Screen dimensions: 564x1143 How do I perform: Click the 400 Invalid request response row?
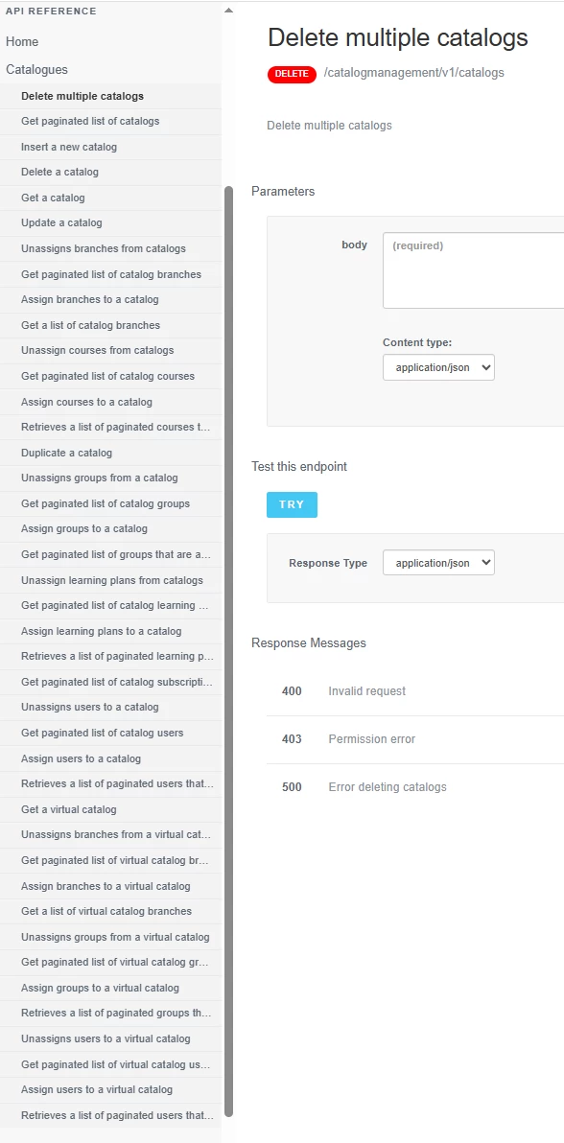click(x=415, y=691)
